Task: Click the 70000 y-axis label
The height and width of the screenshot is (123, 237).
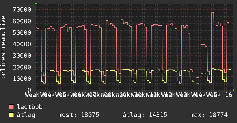Action: [x=22, y=10]
